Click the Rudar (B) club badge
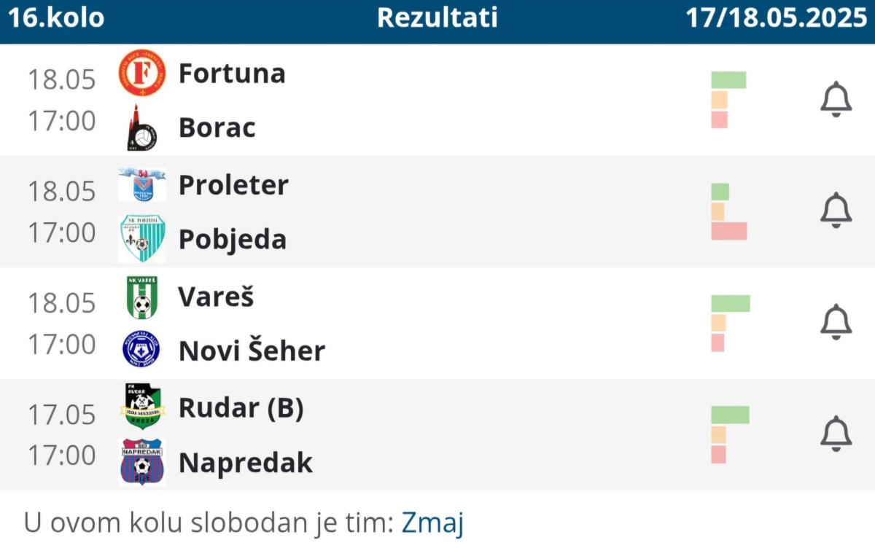Viewport: 875px width, 556px height. 142,407
